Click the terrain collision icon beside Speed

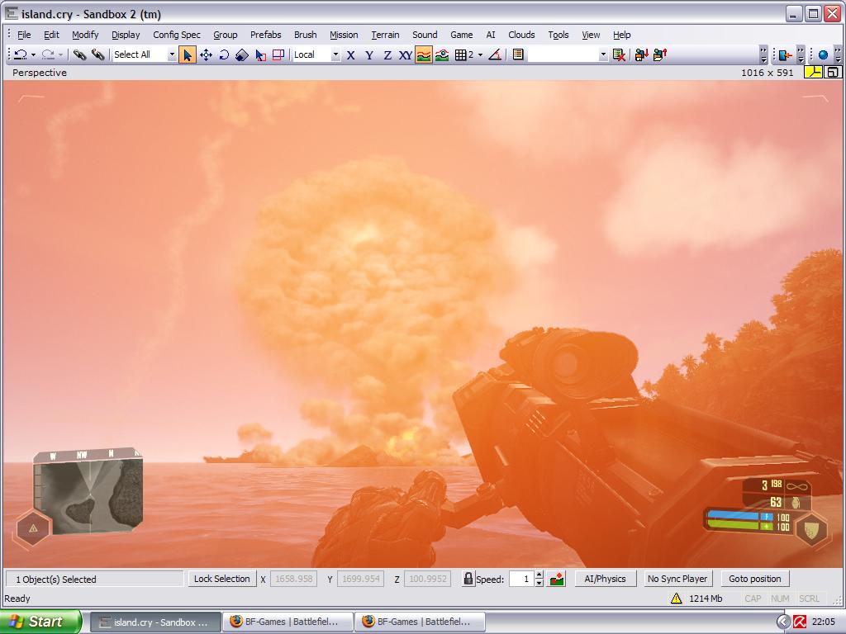(x=558, y=579)
